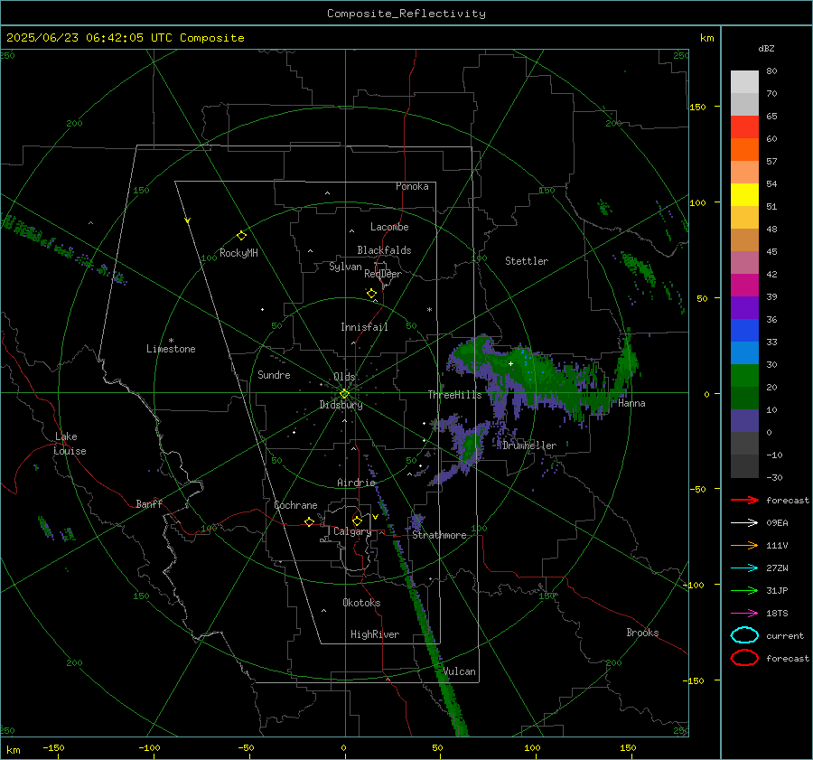
Task: Click the red forecast ellipse legend icon
Action: [x=744, y=658]
